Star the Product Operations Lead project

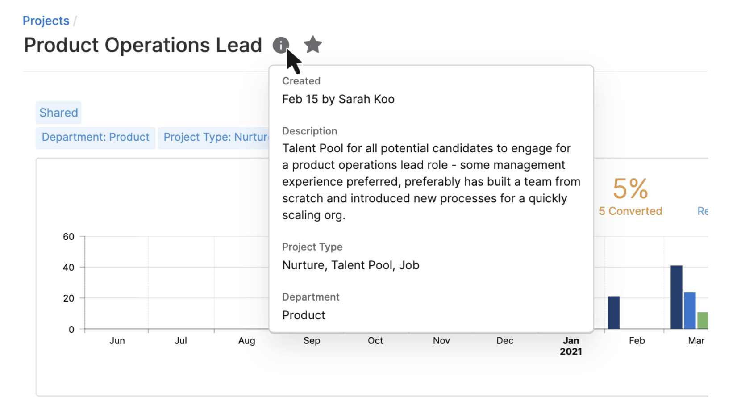pos(313,45)
